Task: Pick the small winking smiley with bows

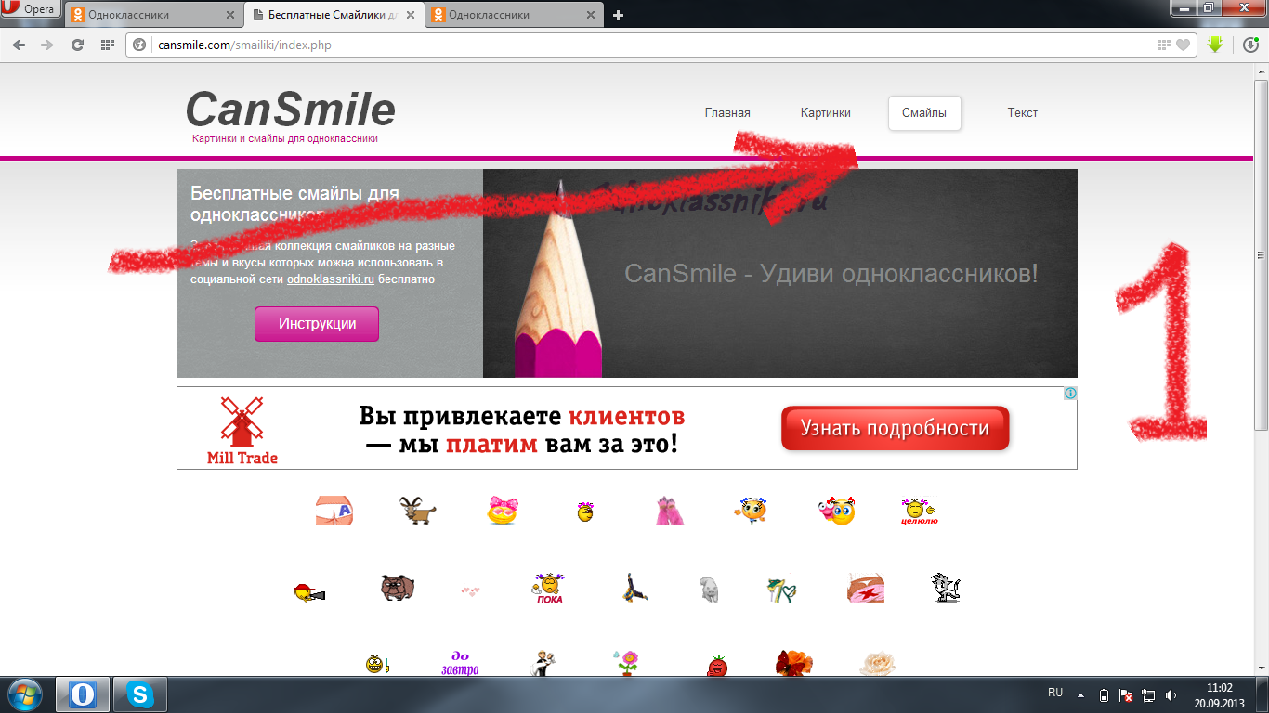Action: (x=584, y=512)
